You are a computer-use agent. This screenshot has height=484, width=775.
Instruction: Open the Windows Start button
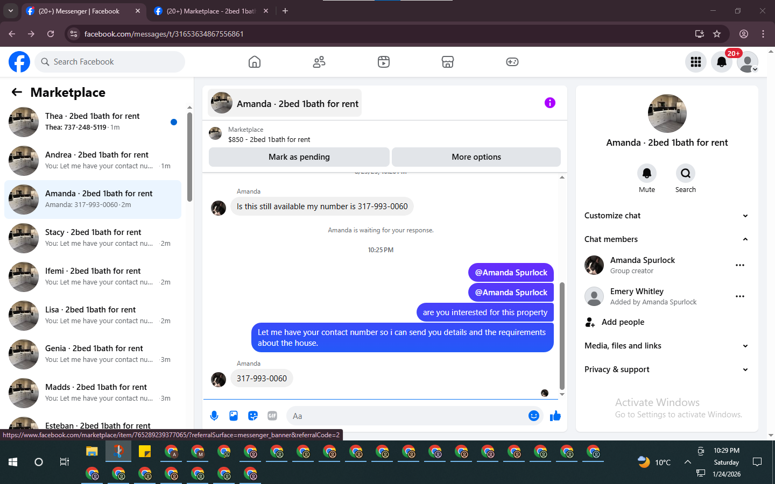(x=13, y=462)
